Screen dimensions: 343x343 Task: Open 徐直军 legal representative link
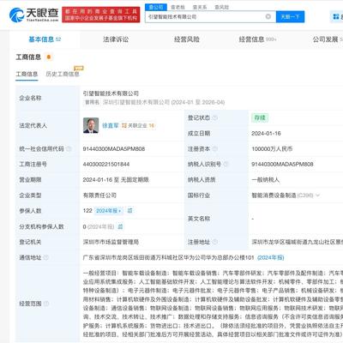[x=111, y=125]
